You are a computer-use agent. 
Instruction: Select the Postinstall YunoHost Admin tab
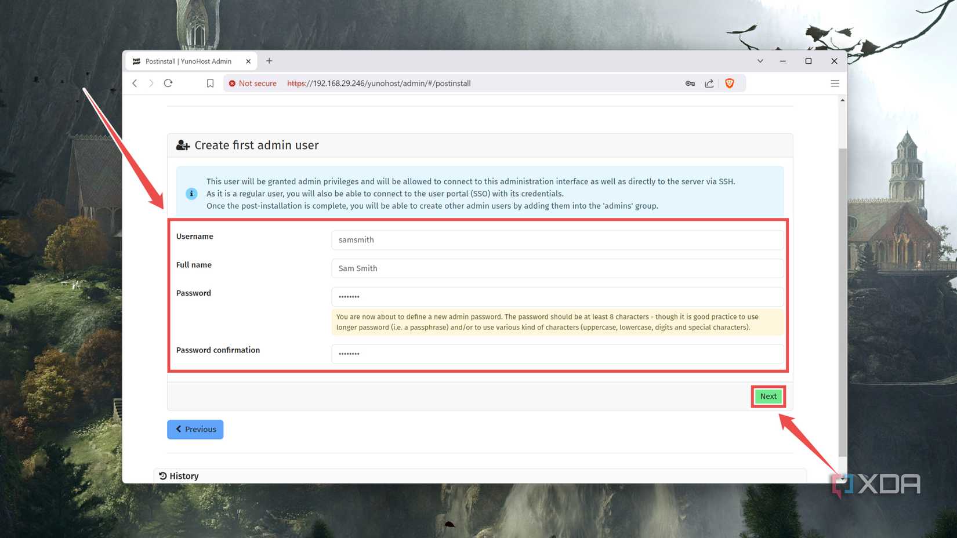click(x=191, y=61)
